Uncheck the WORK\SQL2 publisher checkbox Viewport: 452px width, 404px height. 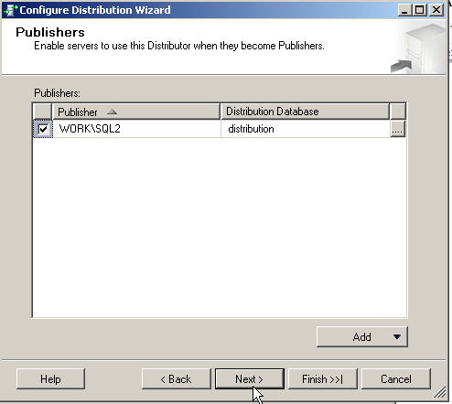pos(43,129)
